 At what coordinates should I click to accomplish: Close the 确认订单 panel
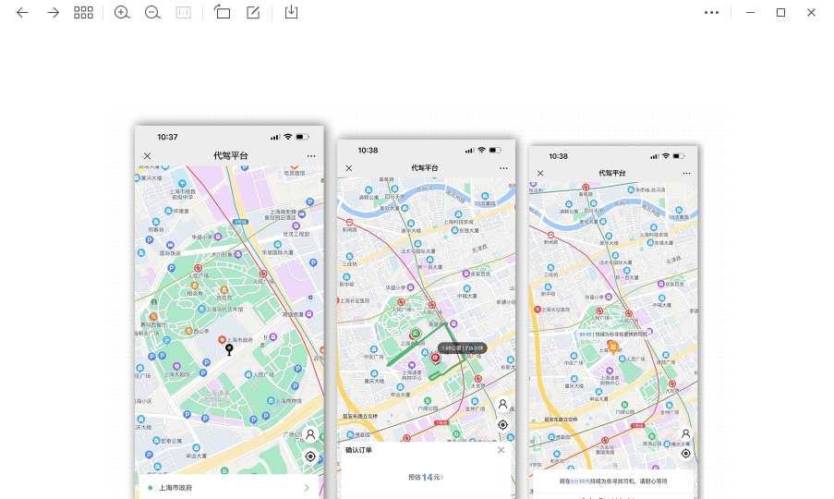502,450
